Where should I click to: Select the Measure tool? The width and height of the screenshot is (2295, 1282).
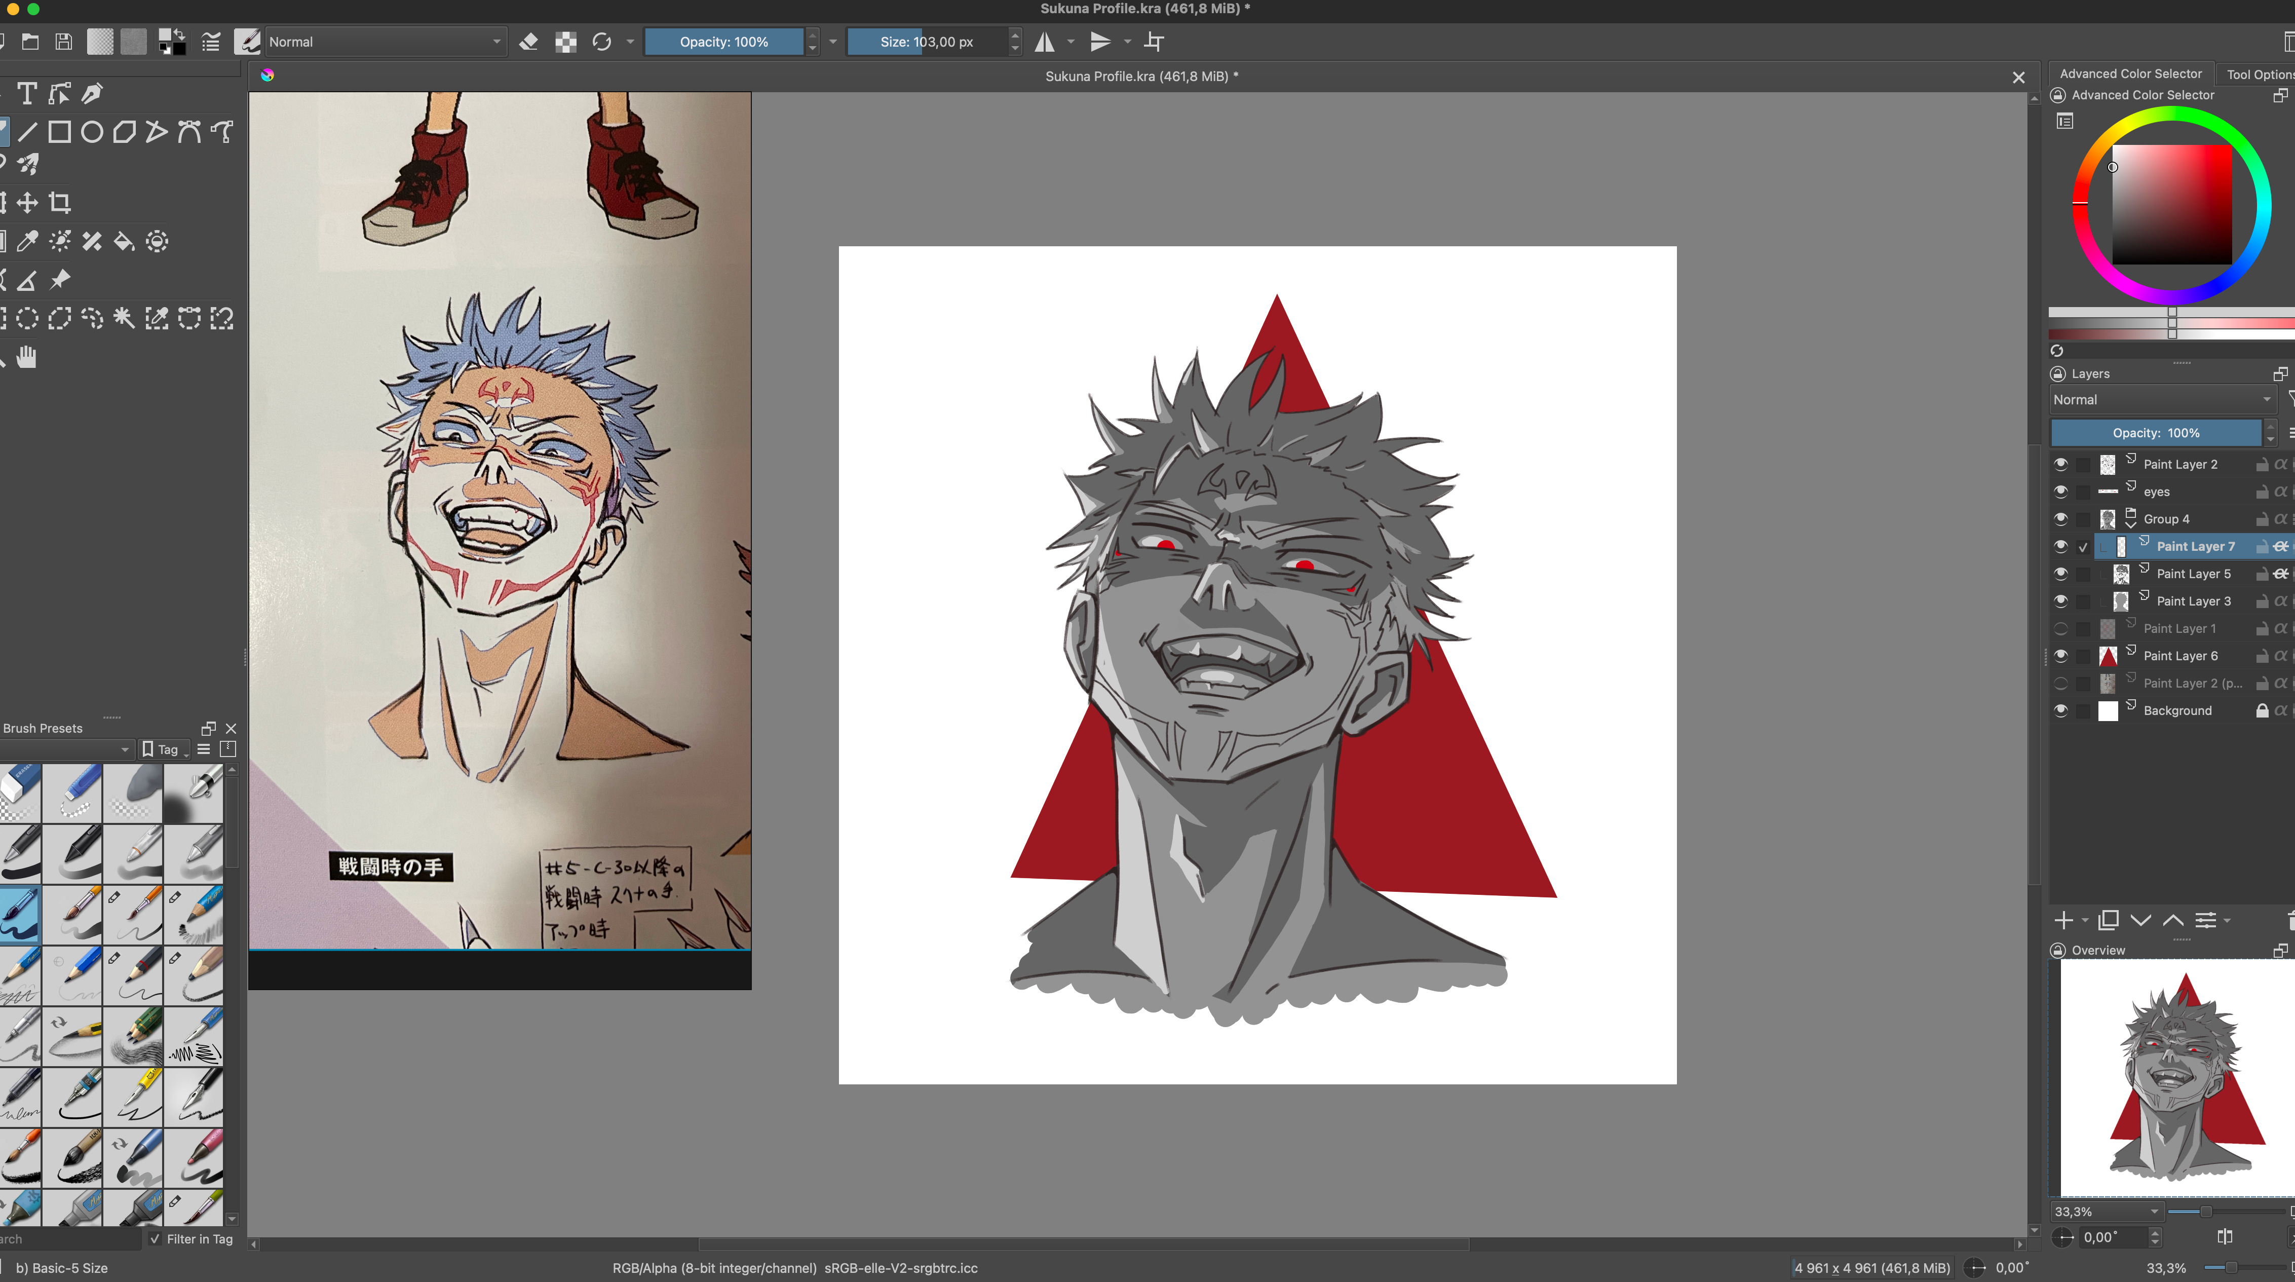[x=27, y=280]
